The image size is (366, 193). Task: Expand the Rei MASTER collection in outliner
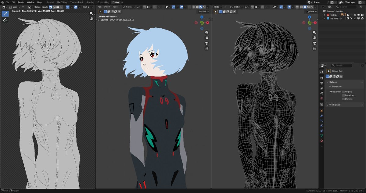(325, 18)
